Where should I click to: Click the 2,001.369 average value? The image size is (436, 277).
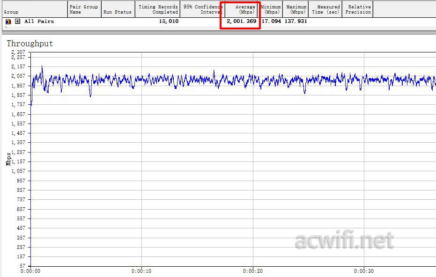pyautogui.click(x=241, y=22)
